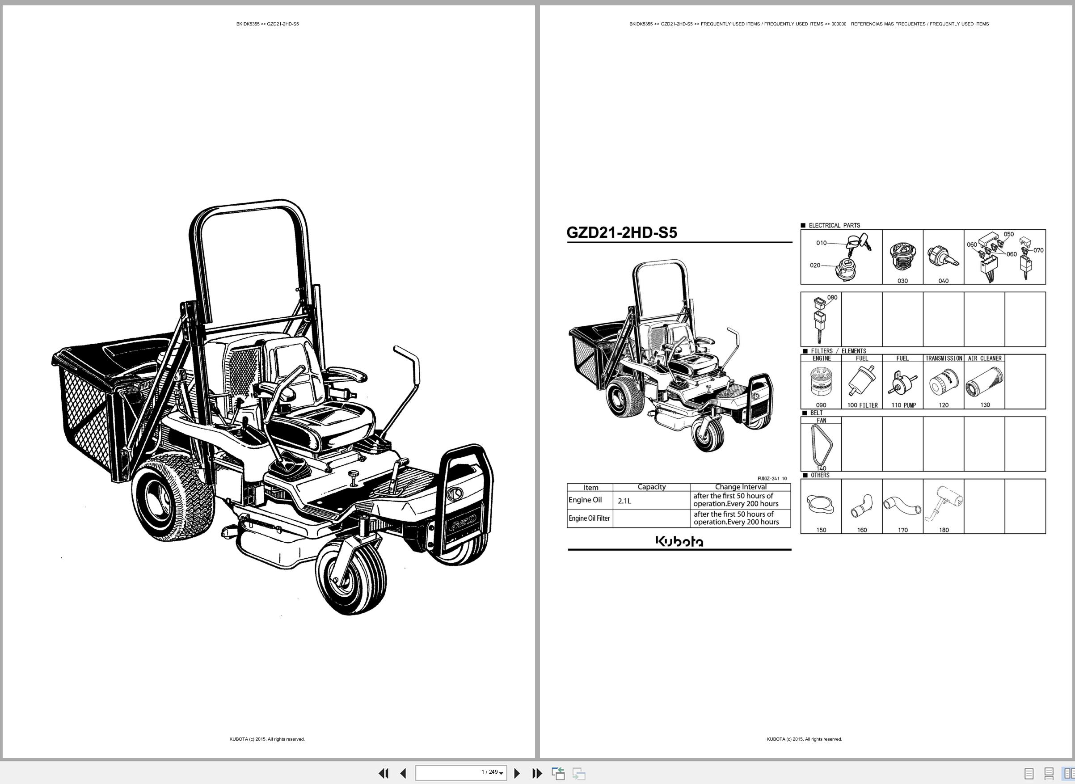Switch to single page view
1075x784 pixels.
1029,774
